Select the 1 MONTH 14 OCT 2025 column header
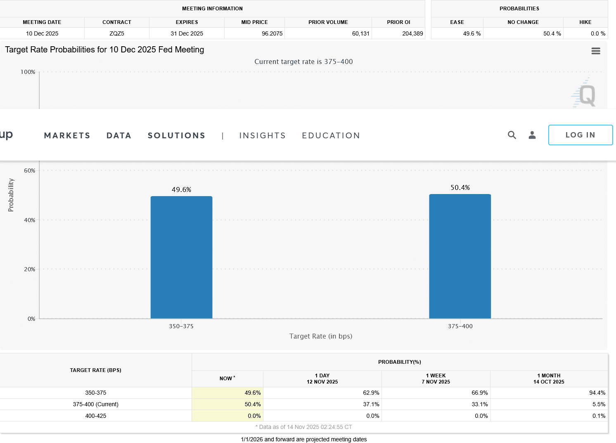Viewport: 616px width, 443px height. point(549,378)
